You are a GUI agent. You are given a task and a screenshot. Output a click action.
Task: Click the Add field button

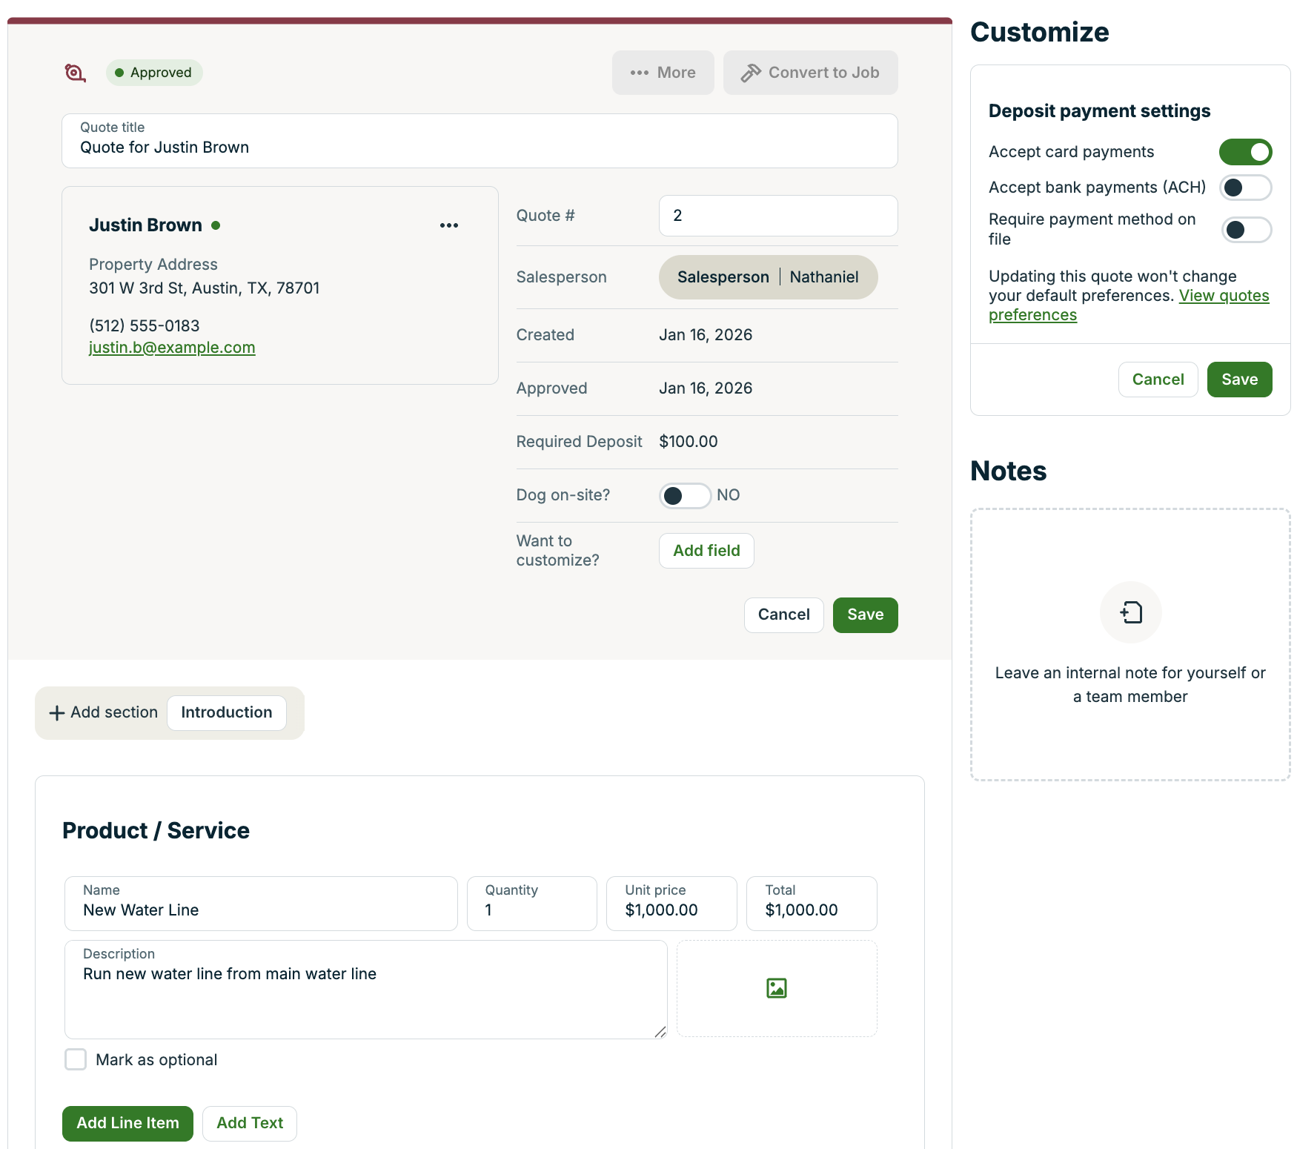coord(706,551)
